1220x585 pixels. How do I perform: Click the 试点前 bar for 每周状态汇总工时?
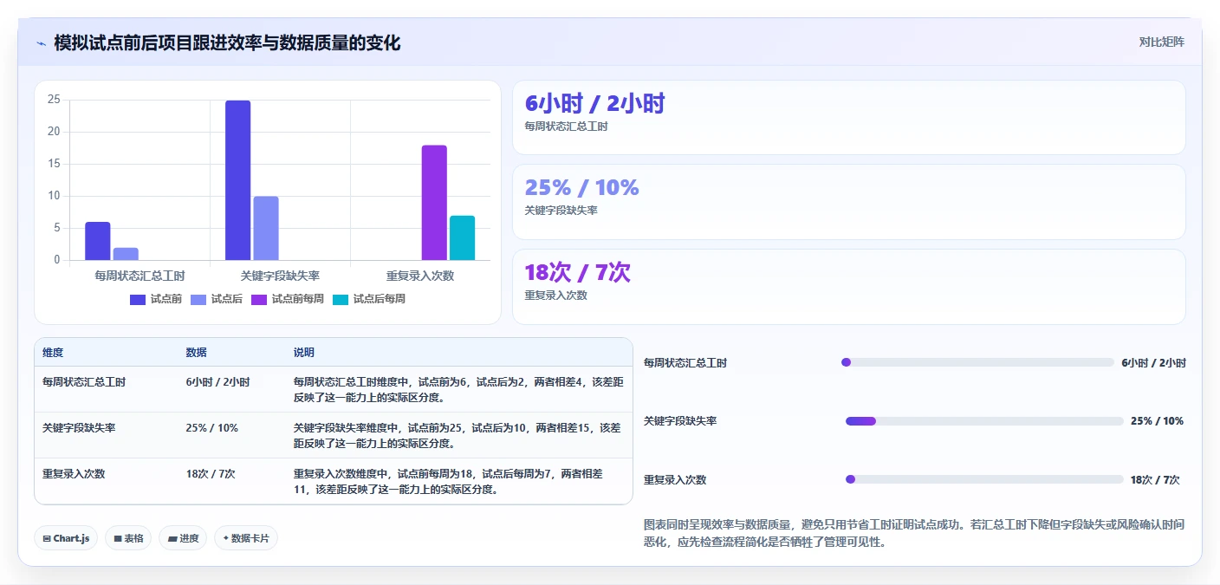tap(98, 241)
